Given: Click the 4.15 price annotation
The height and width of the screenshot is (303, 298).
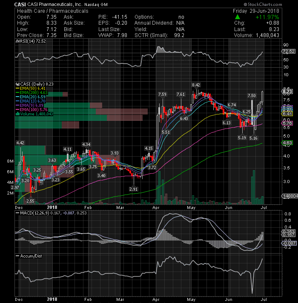Looking at the screenshot, I should point(149,149).
